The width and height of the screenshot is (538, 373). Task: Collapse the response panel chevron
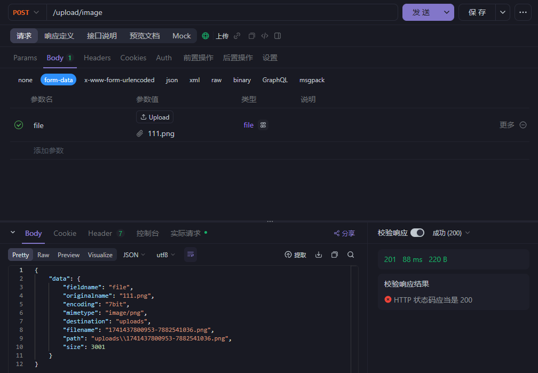13,232
